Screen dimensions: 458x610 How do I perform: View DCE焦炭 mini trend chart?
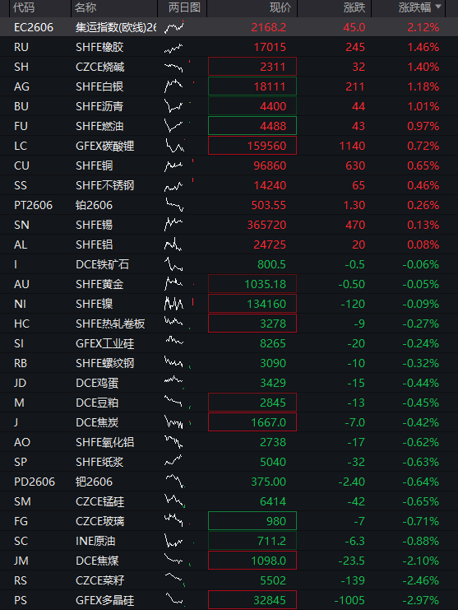click(173, 422)
